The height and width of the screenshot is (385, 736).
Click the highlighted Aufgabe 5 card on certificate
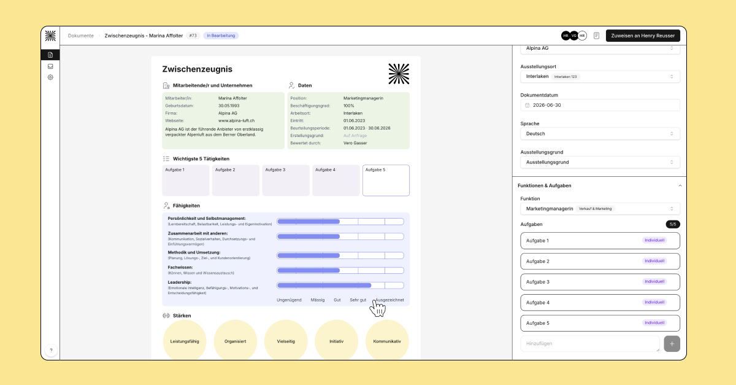386,181
